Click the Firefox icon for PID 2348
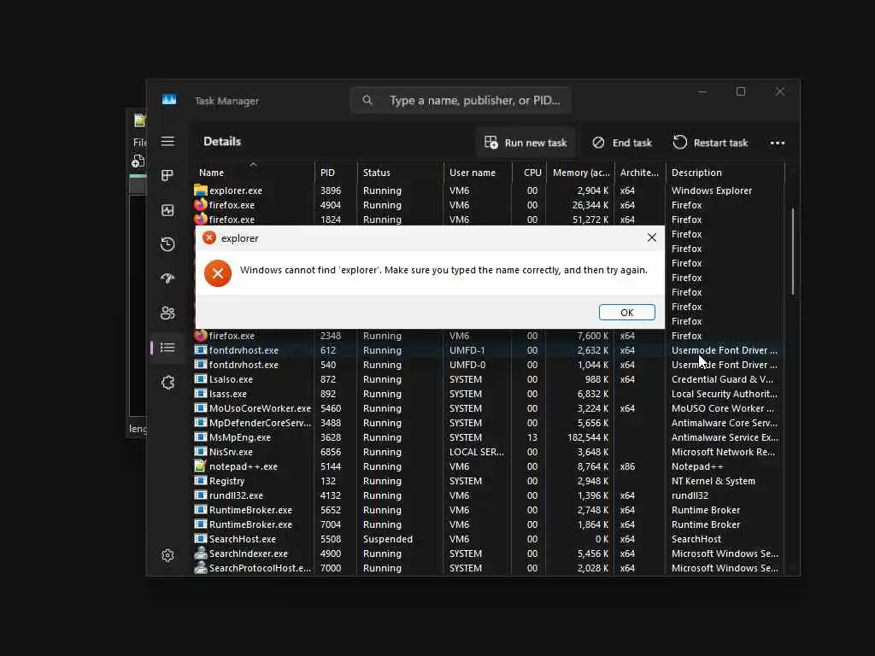Screen dimensions: 875x656 200,335
